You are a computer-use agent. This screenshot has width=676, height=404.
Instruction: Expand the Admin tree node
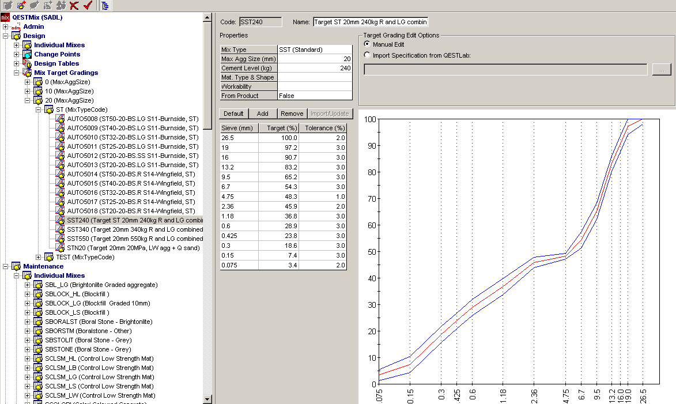pos(6,27)
